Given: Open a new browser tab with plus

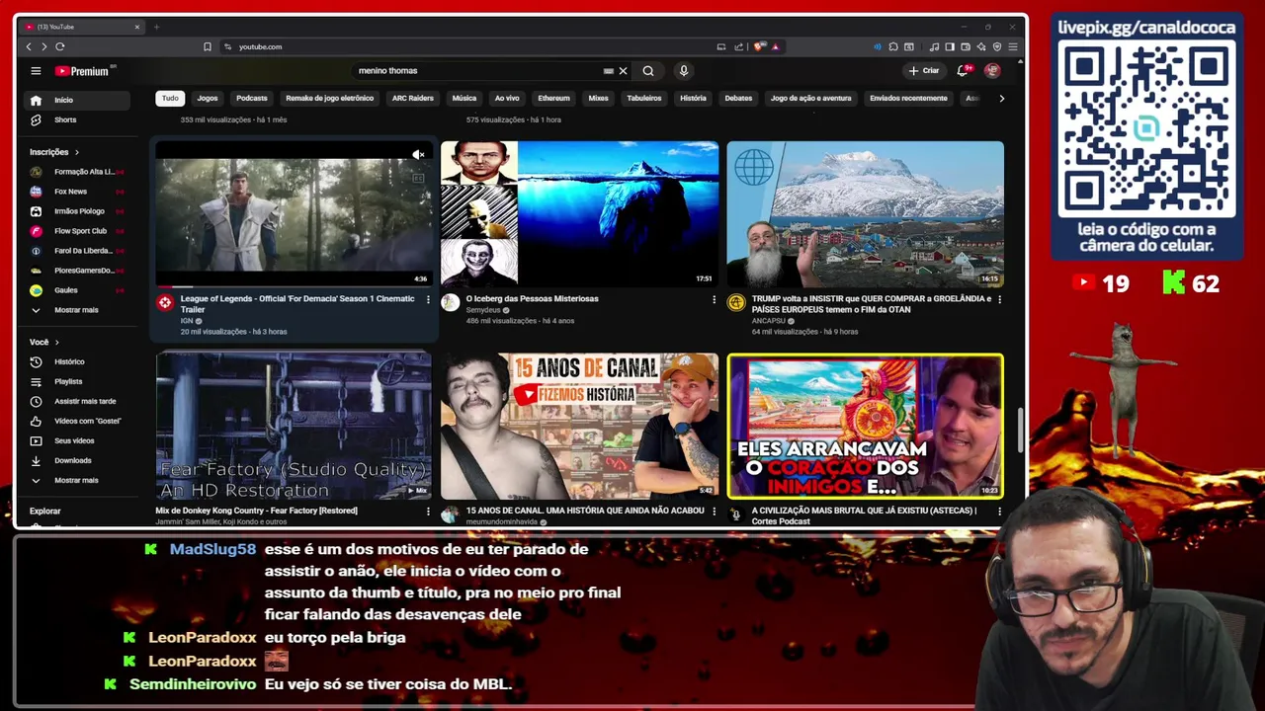Looking at the screenshot, I should point(156,27).
